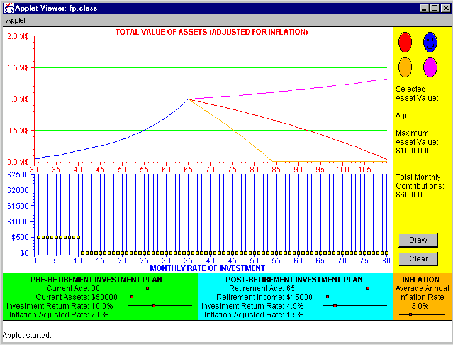Maximize the Applet Viewer window

(434, 8)
